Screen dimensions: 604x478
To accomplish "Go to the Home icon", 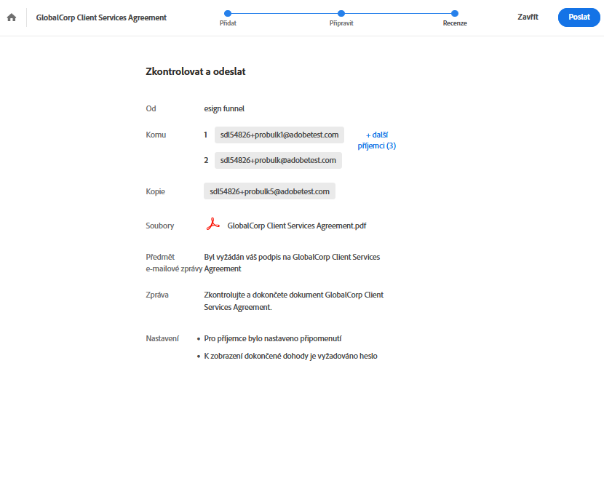I will (12, 17).
